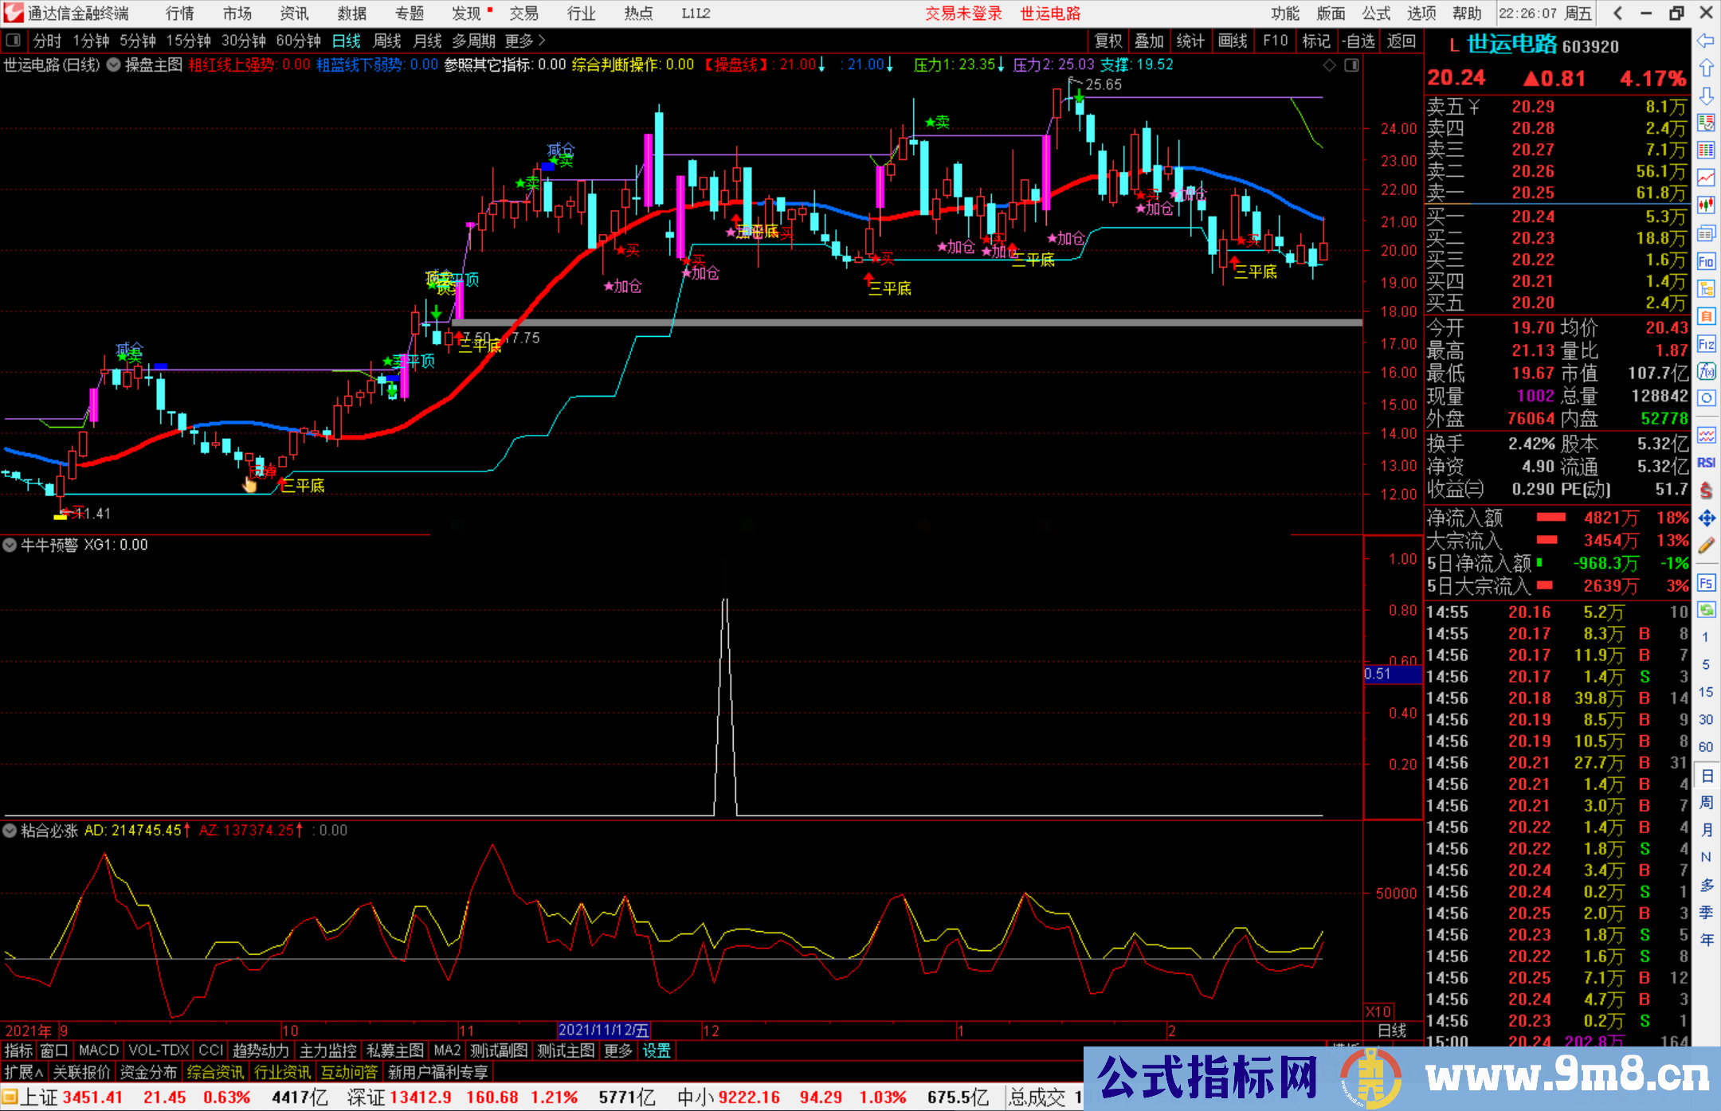The height and width of the screenshot is (1111, 1721).
Task: Open the 行情 menu
Action: pyautogui.click(x=179, y=14)
